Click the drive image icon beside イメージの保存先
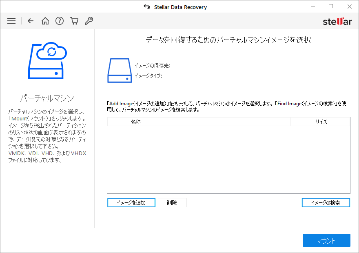 pos(120,71)
